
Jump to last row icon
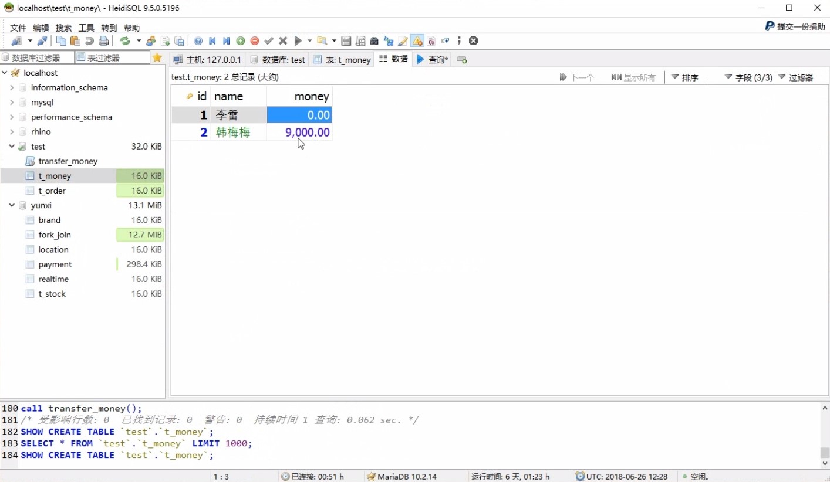point(227,41)
